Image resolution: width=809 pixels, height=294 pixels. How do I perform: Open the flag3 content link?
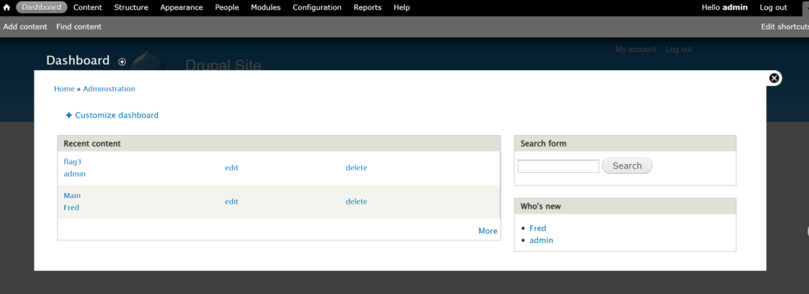pyautogui.click(x=72, y=162)
